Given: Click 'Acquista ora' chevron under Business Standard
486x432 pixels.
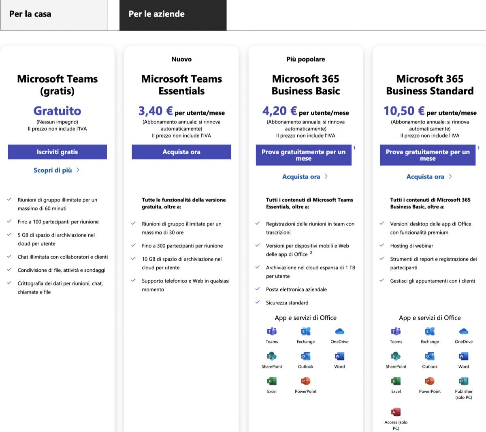Looking at the screenshot, I should (x=450, y=176).
